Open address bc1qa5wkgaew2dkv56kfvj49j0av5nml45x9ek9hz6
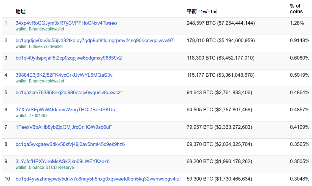 pyautogui.click(x=70, y=144)
